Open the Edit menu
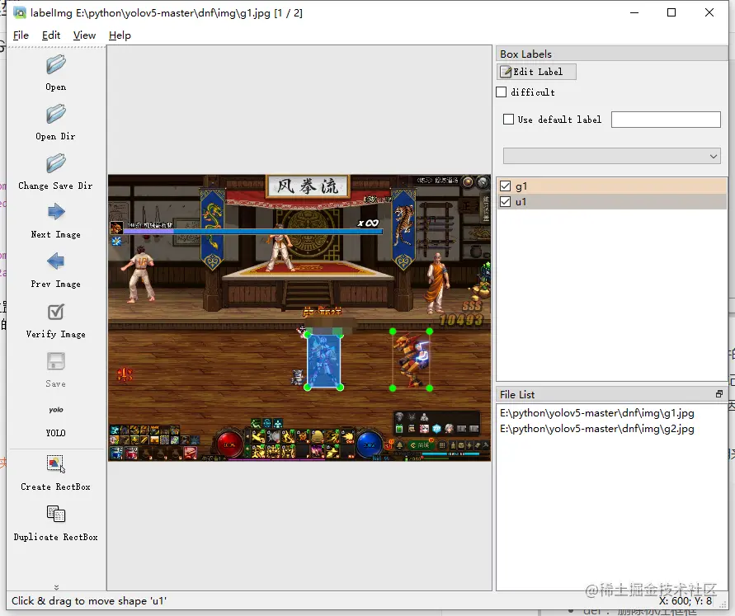 pyautogui.click(x=51, y=35)
